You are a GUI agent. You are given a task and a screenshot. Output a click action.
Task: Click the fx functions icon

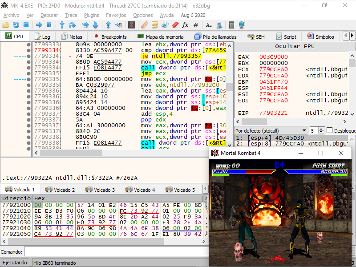185,25
